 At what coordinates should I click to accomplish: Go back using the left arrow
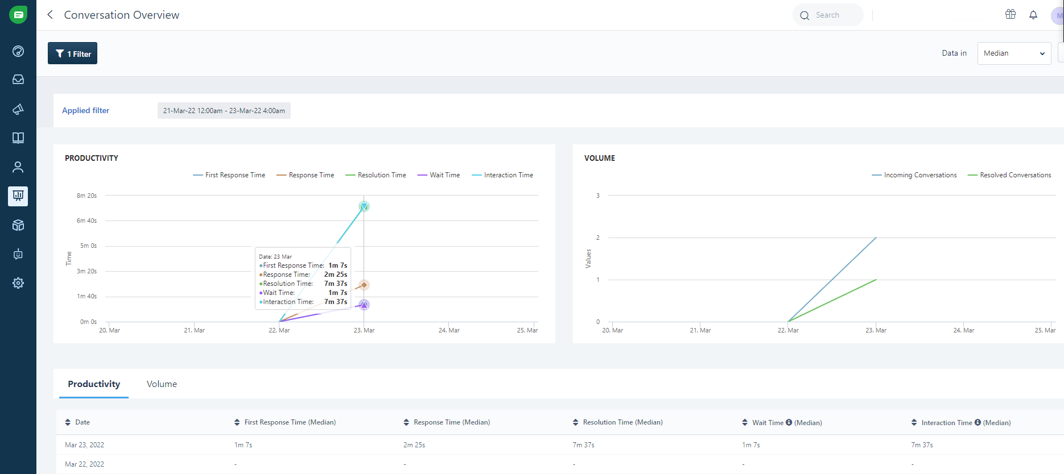click(x=50, y=15)
